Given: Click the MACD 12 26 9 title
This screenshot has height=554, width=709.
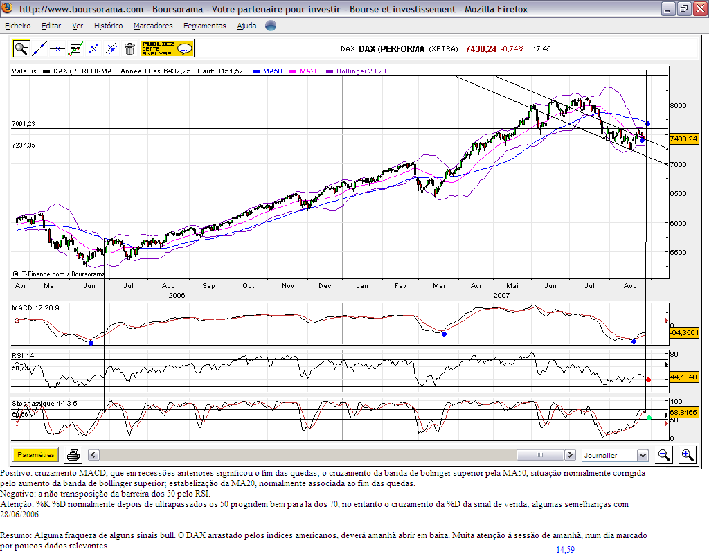Looking at the screenshot, I should (35, 308).
